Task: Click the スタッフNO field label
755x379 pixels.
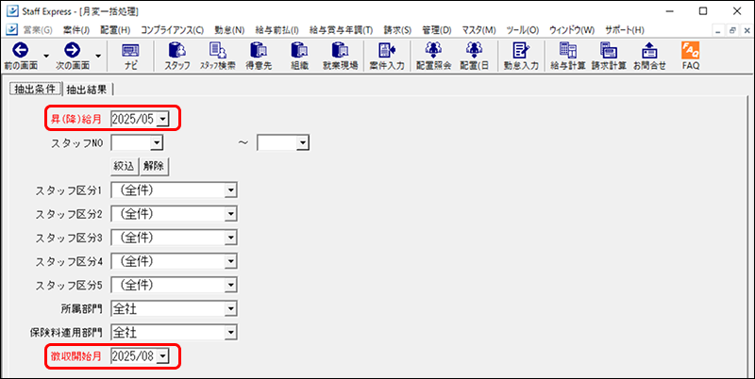Action: 76,143
